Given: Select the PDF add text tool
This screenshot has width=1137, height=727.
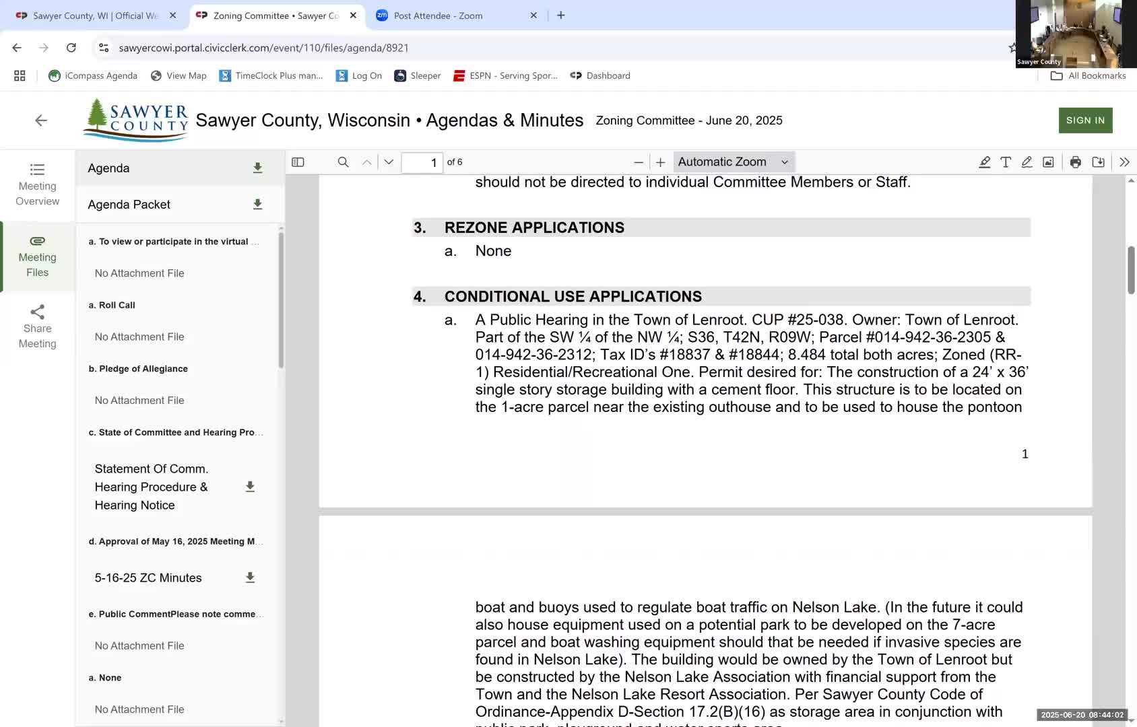Looking at the screenshot, I should [1005, 162].
